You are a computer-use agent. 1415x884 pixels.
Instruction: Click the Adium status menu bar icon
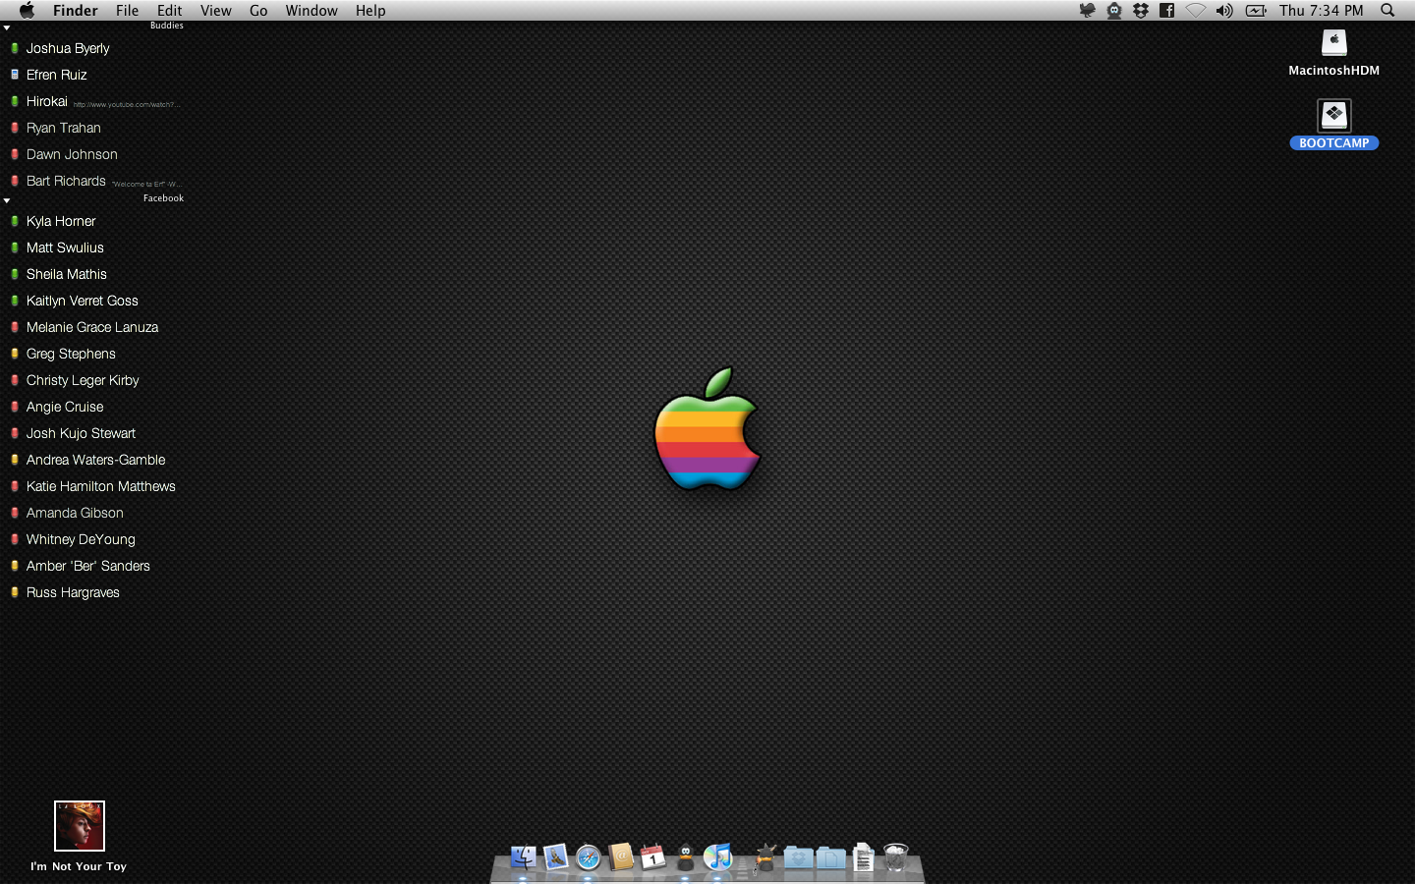coord(1114,11)
